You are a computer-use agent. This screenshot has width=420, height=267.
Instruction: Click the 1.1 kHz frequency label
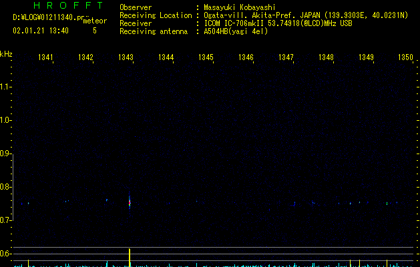(x=5, y=87)
